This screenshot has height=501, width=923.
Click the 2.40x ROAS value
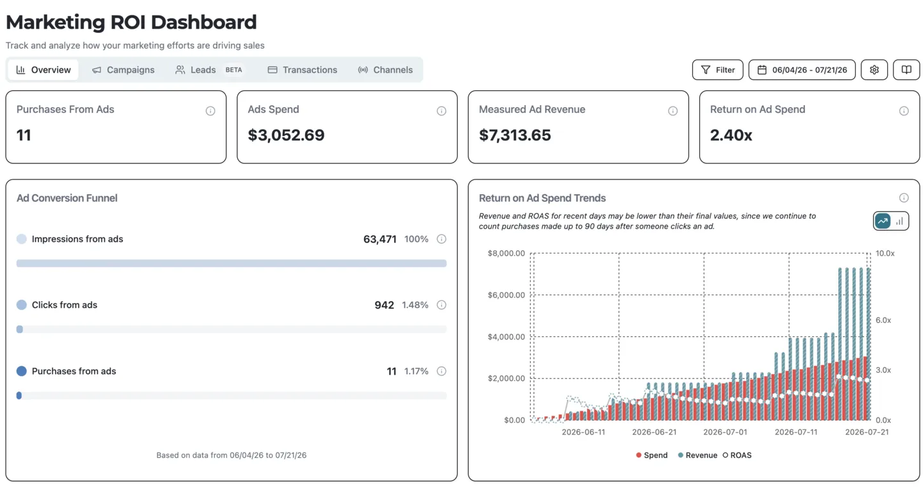pos(731,135)
